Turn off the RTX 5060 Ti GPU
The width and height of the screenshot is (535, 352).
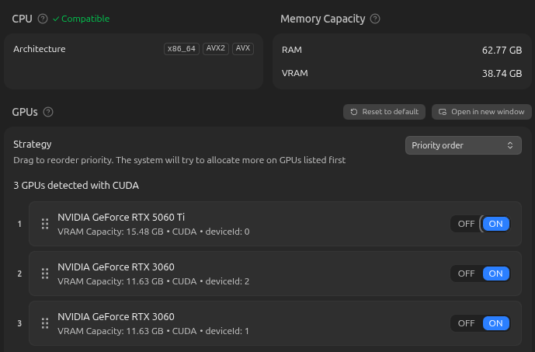pos(466,224)
